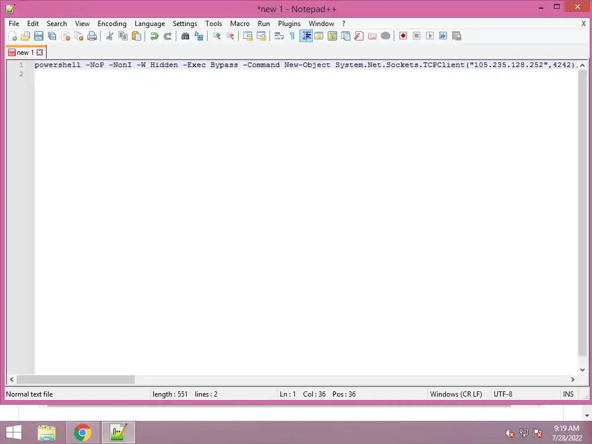Toggle synchronize horizontal scrolling icon
592x444 pixels.
point(261,36)
